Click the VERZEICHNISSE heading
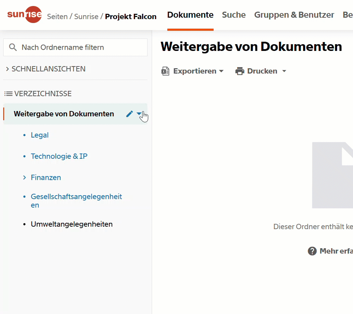The height and width of the screenshot is (314, 353). click(43, 94)
